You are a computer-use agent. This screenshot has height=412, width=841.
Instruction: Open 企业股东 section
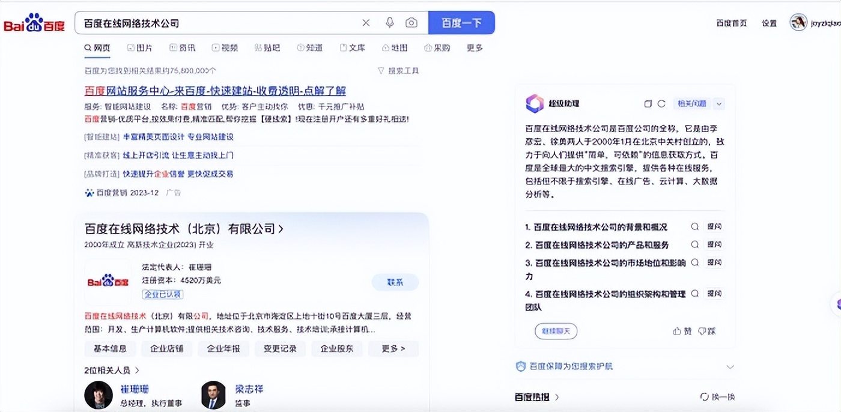(x=337, y=349)
